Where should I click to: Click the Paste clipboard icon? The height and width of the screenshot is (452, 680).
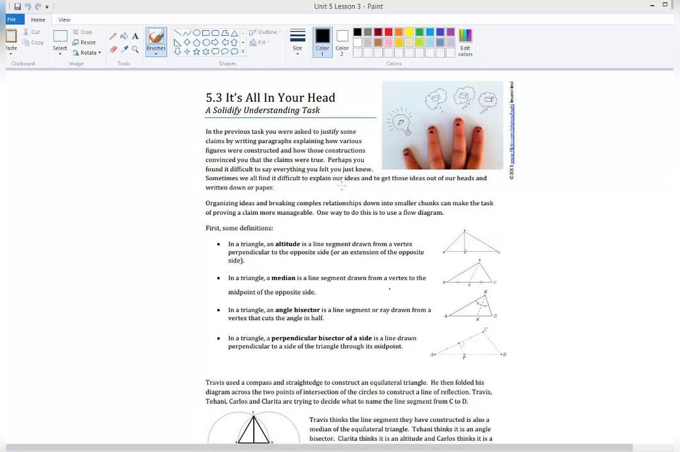12,36
